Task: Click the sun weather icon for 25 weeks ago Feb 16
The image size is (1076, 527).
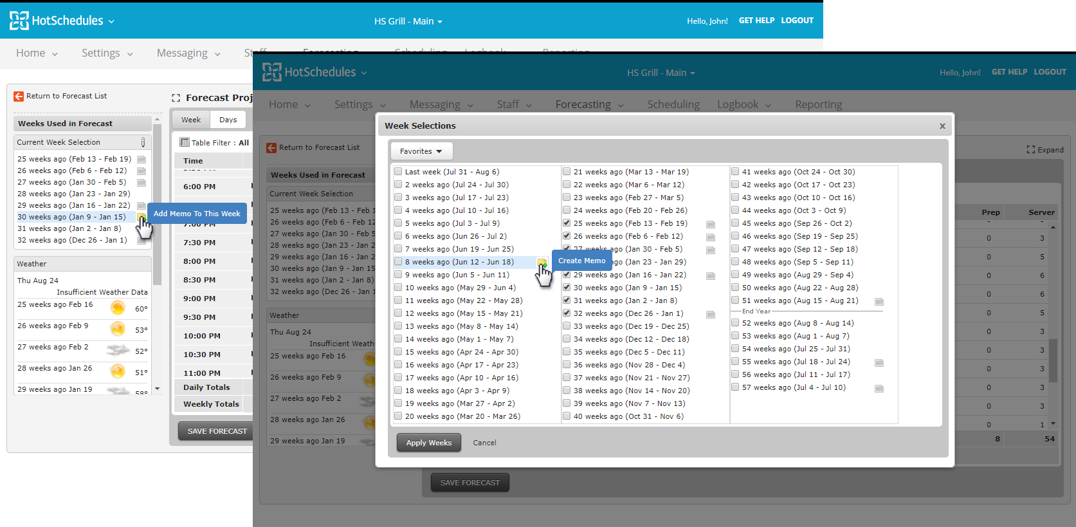Action: (x=118, y=308)
